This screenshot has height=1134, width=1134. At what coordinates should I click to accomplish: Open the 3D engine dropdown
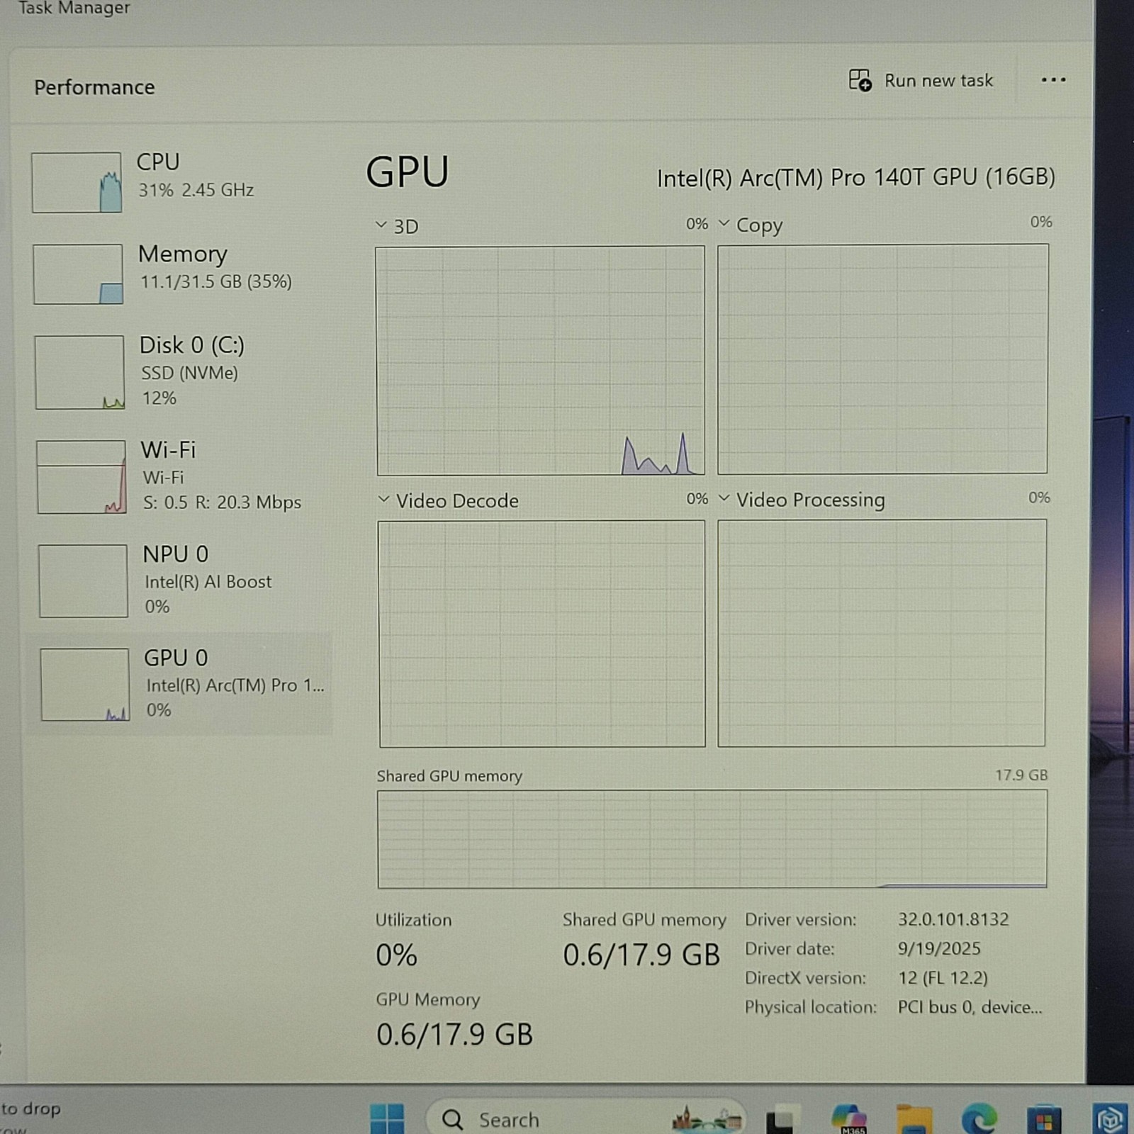(x=397, y=226)
